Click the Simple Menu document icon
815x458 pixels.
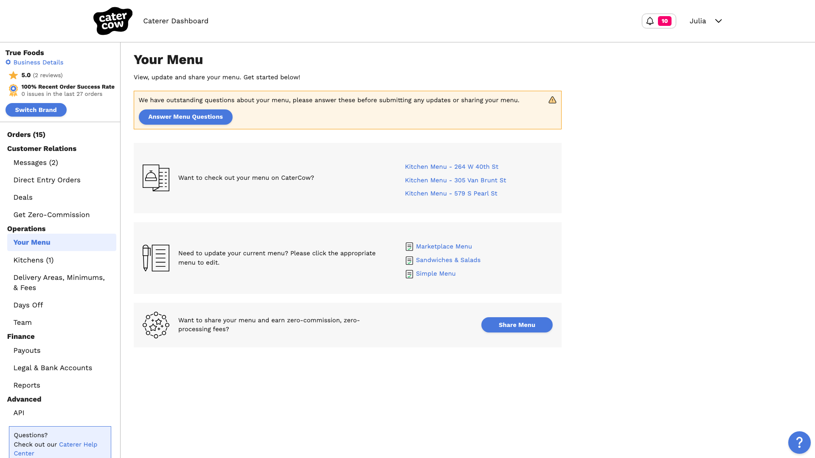(409, 274)
